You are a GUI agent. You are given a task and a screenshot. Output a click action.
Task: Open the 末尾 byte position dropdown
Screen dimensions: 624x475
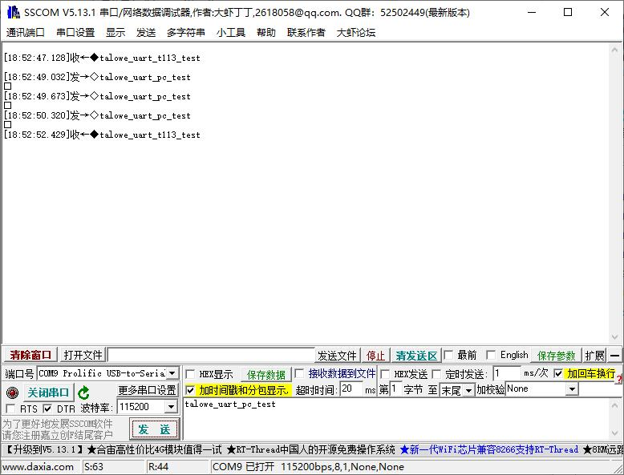coord(468,390)
